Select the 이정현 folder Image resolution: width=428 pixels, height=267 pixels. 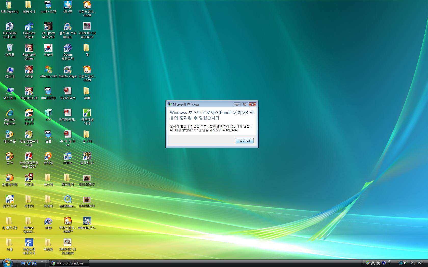pyautogui.click(x=48, y=245)
